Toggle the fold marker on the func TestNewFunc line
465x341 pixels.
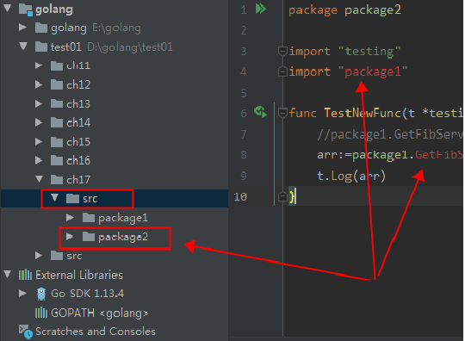(282, 113)
